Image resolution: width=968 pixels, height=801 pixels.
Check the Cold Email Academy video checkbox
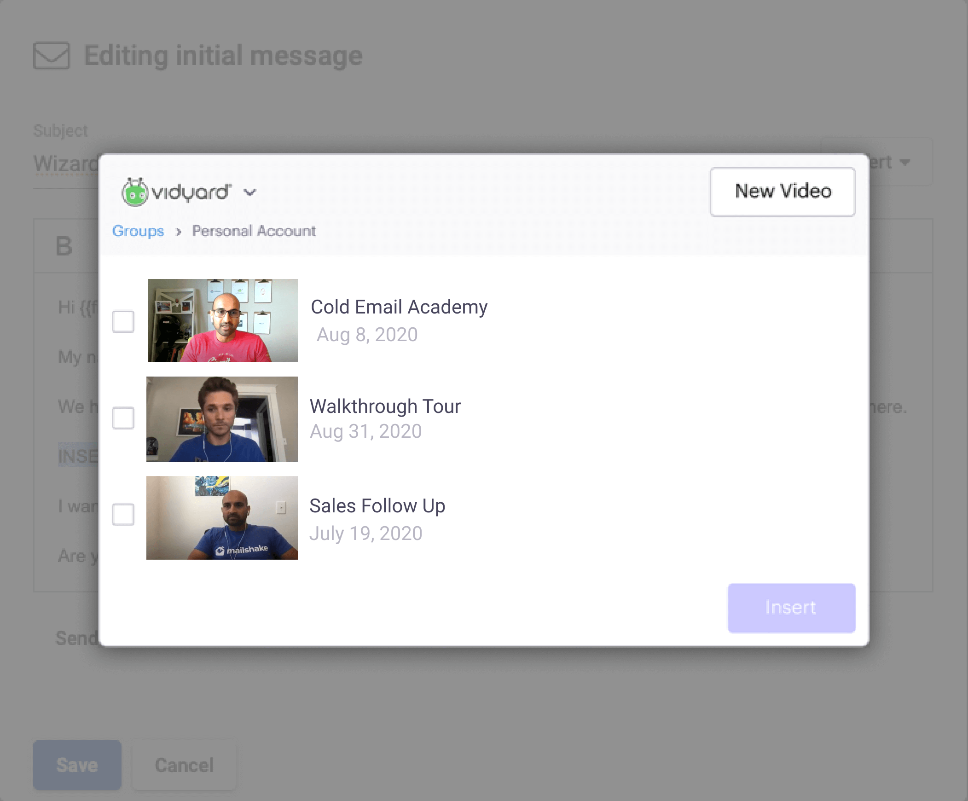pyautogui.click(x=123, y=321)
